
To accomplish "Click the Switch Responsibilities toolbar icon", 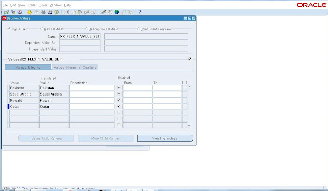I will (x=43, y=12).
